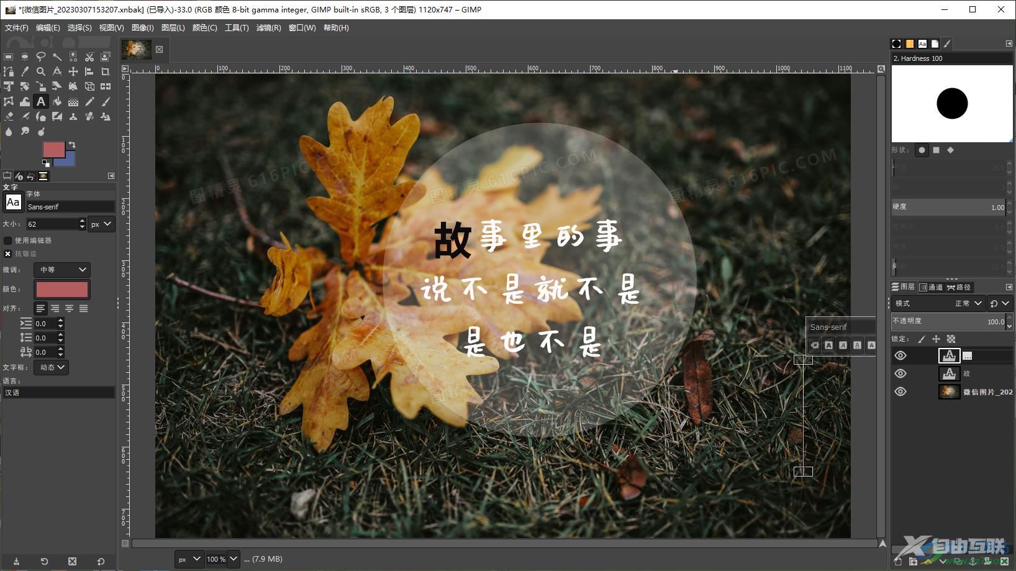Select the Rectangle Select tool
This screenshot has height=571, width=1016.
pyautogui.click(x=9, y=57)
